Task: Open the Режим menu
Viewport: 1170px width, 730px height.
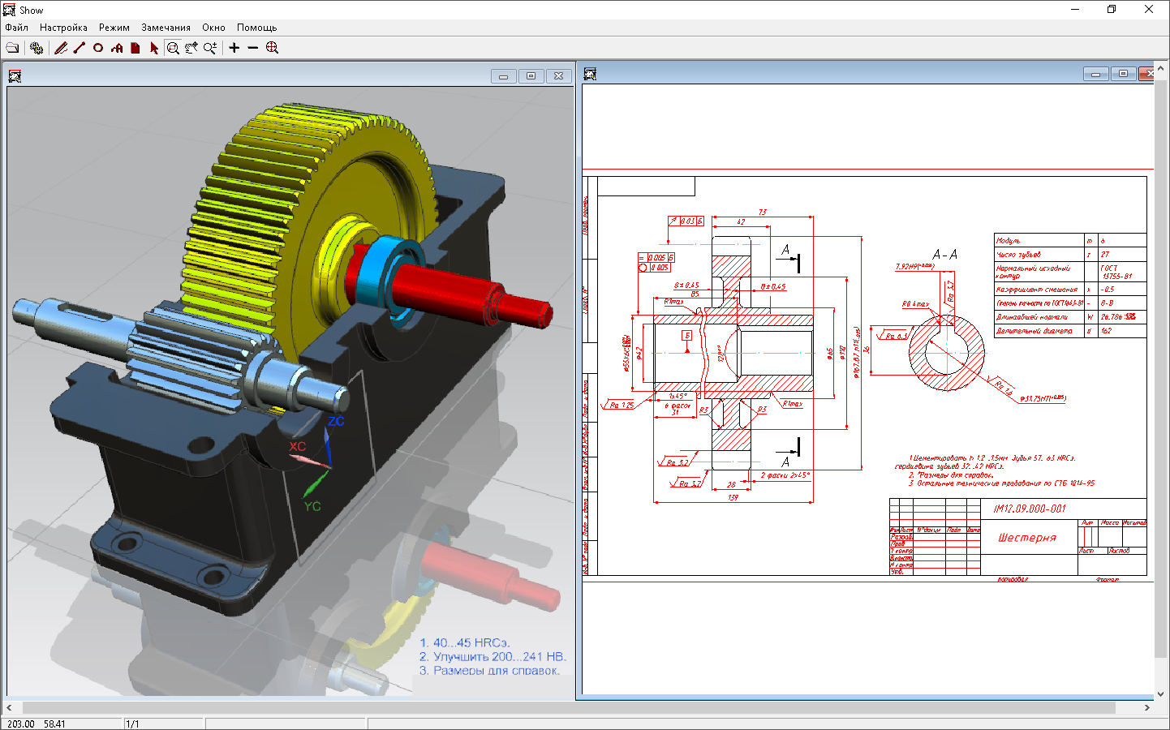Action: coord(114,28)
